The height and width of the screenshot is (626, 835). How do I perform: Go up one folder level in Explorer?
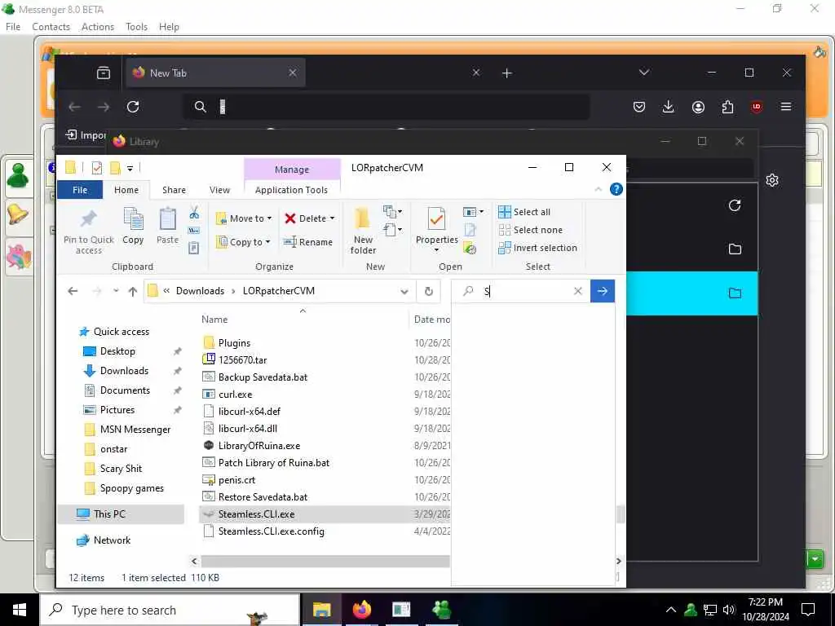(x=133, y=291)
